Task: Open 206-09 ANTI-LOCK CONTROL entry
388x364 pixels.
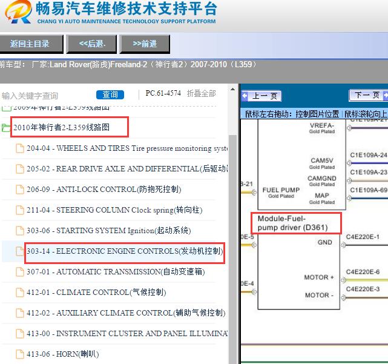Action: pyautogui.click(x=104, y=190)
